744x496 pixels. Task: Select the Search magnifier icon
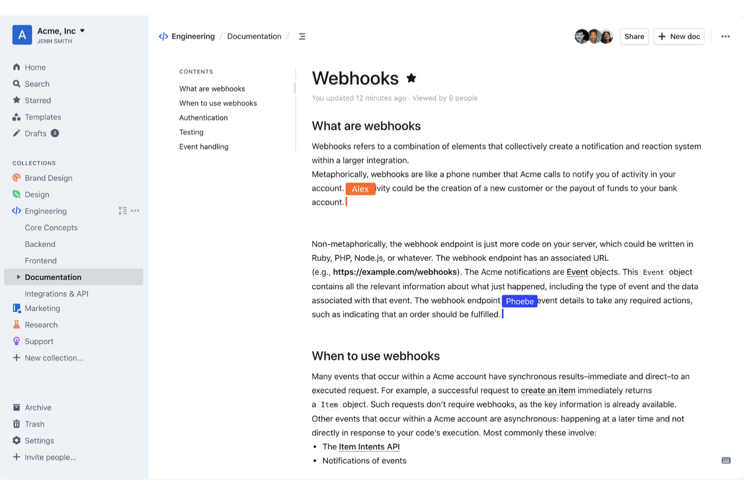tap(17, 83)
